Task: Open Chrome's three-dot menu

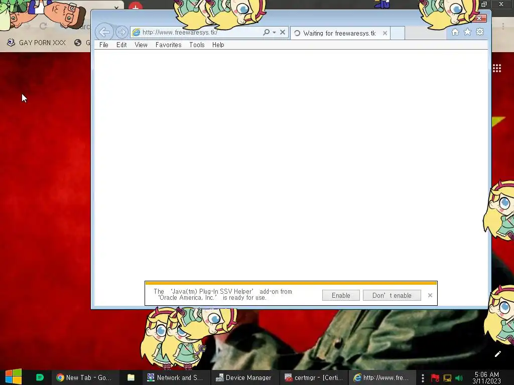Action: pyautogui.click(x=503, y=26)
